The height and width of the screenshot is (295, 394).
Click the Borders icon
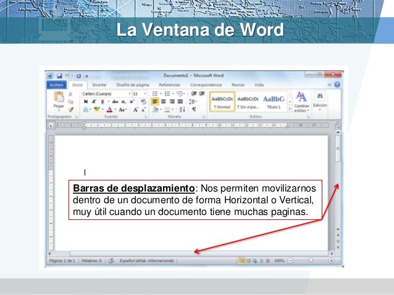point(167,110)
